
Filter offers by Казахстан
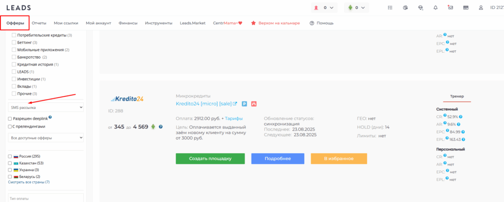click(10, 163)
